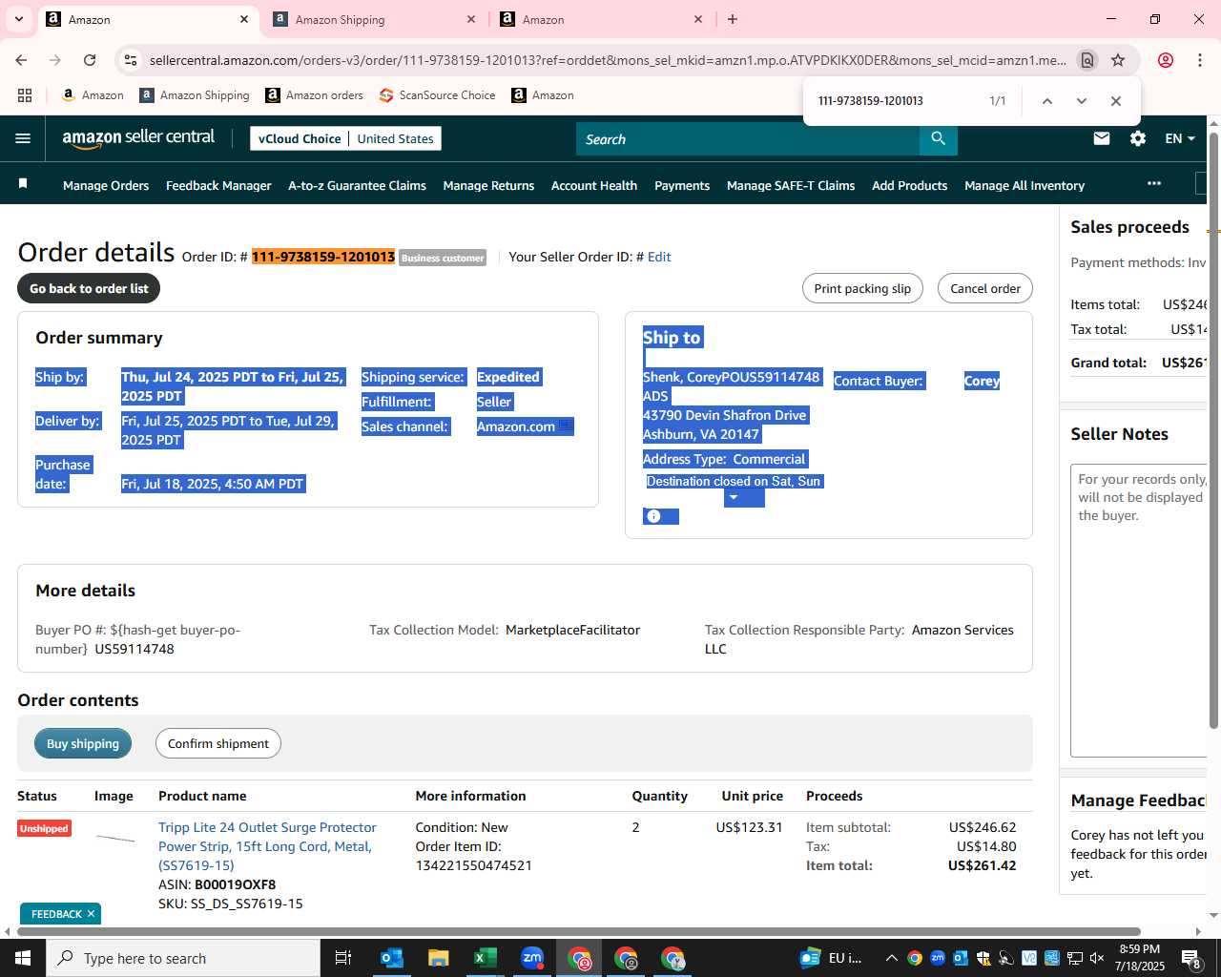Image resolution: width=1221 pixels, height=977 pixels.
Task: Open Manage SAFE-T Claims menu item
Action: pyautogui.click(x=791, y=185)
